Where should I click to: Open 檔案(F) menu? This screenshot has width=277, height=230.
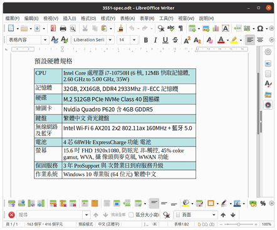pos(13,18)
